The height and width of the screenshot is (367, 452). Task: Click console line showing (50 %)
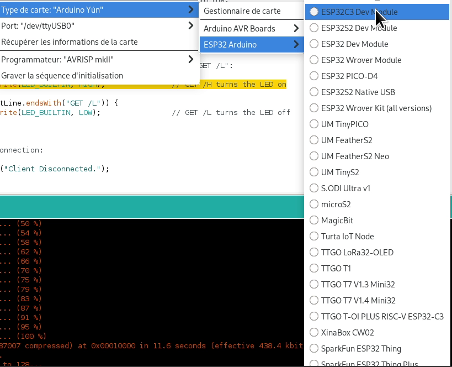(21, 223)
